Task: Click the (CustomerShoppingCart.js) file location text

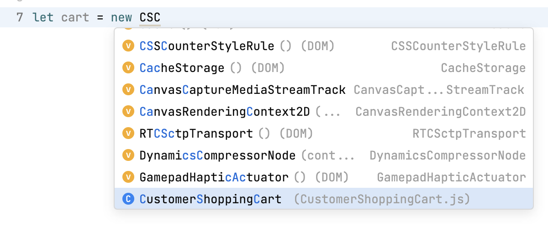Action: coord(382,199)
